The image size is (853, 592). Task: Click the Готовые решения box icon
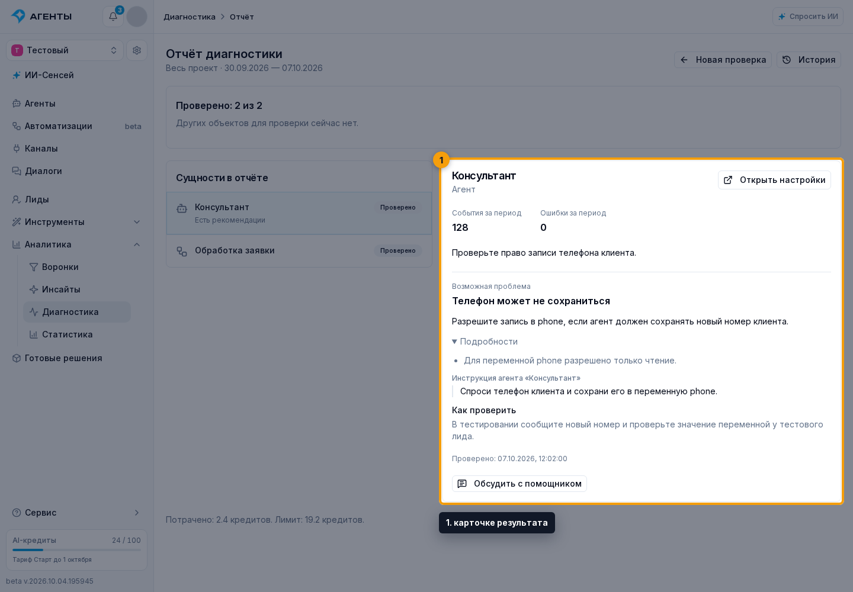(x=17, y=358)
